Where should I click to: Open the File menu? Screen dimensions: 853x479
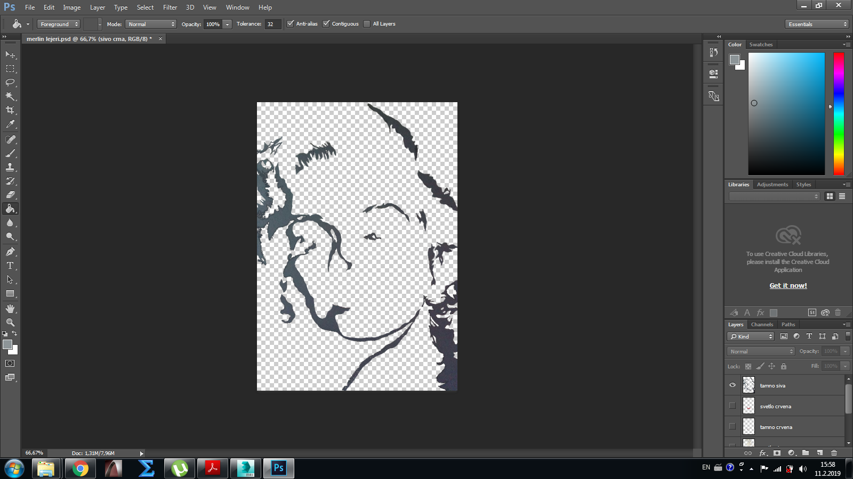[x=30, y=7]
